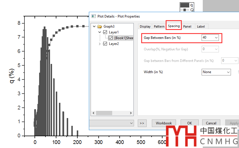This screenshot has height=148, width=239.
Task: Toggle the Layer2 checkbox
Action: [105, 44]
